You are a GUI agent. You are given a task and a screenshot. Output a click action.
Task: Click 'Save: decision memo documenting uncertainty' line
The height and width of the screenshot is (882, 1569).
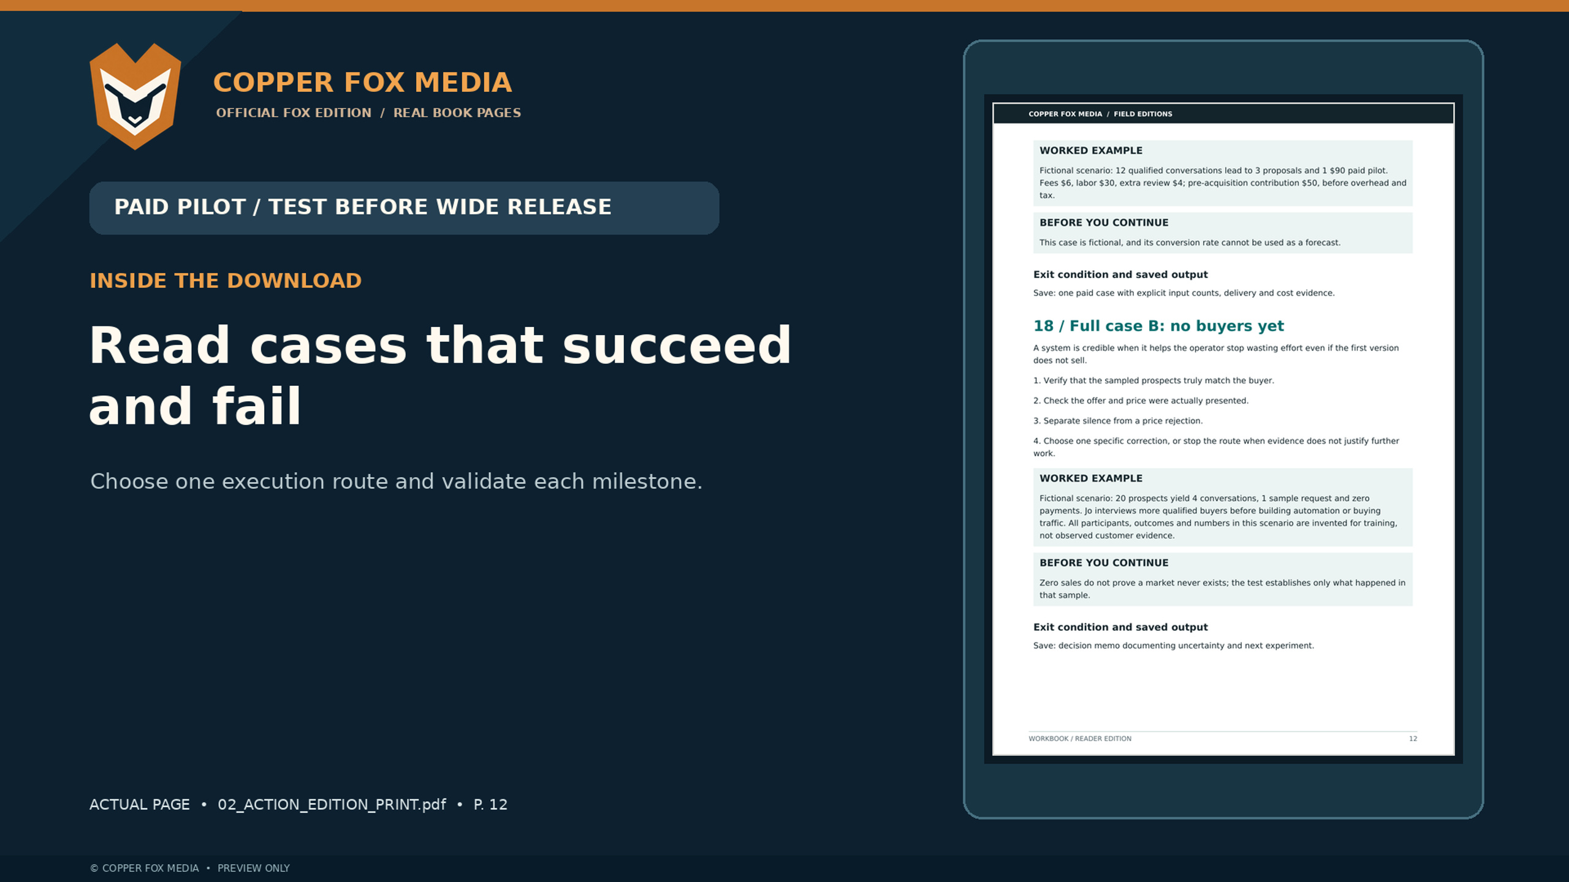click(x=1173, y=646)
